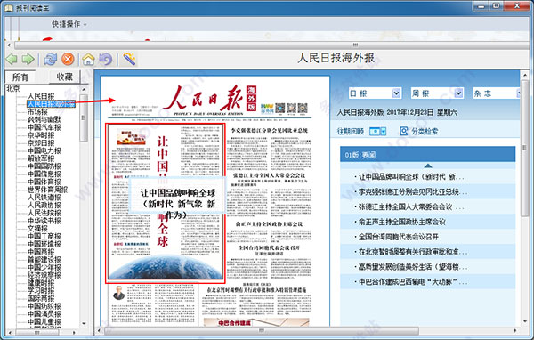This screenshot has width=534, height=340.
Task: Select 解放军报 in the tree
Action: tap(41, 158)
